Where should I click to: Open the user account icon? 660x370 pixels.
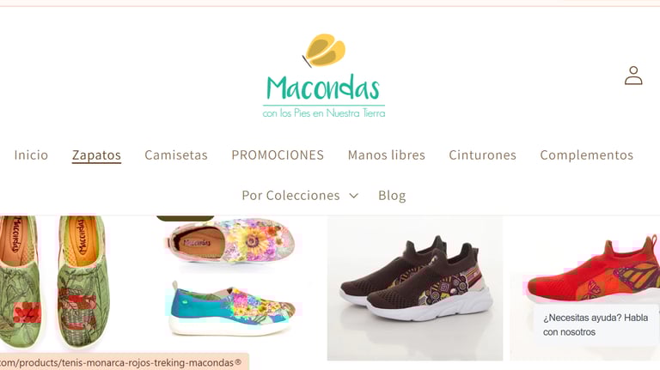pos(633,76)
